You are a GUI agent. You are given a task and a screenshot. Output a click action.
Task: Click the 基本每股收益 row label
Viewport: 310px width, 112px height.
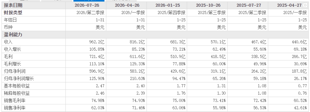coord(17,86)
